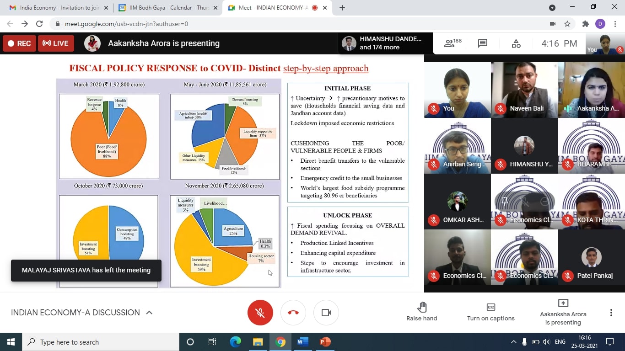Bookmark this page with star icon
Screen dimensions: 625x351
[x=567, y=24]
